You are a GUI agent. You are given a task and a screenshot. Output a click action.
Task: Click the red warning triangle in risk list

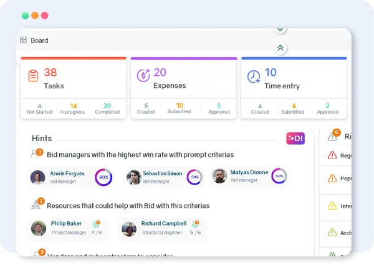tap(332, 155)
